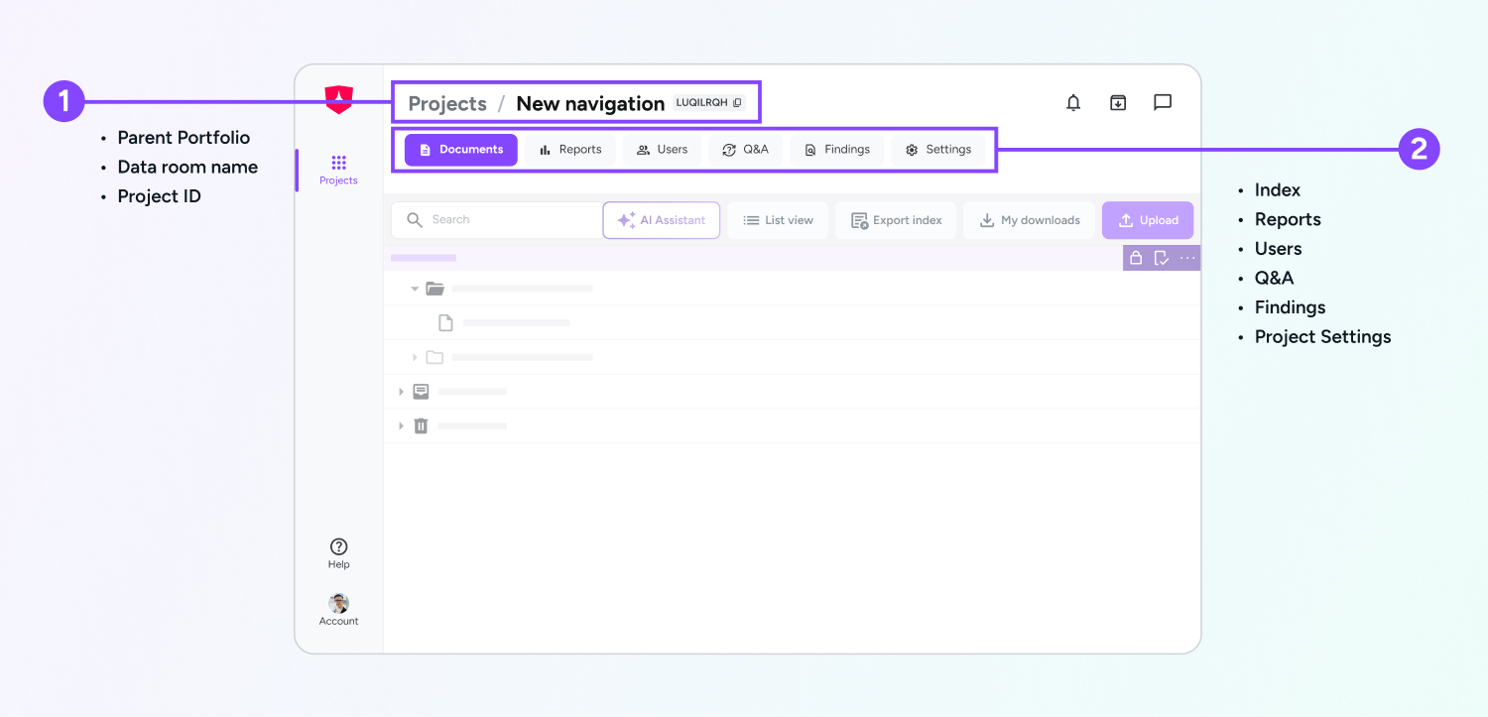Screen dimensions: 1488x717
Task: Click the document check icon beside lock
Action: click(1162, 258)
